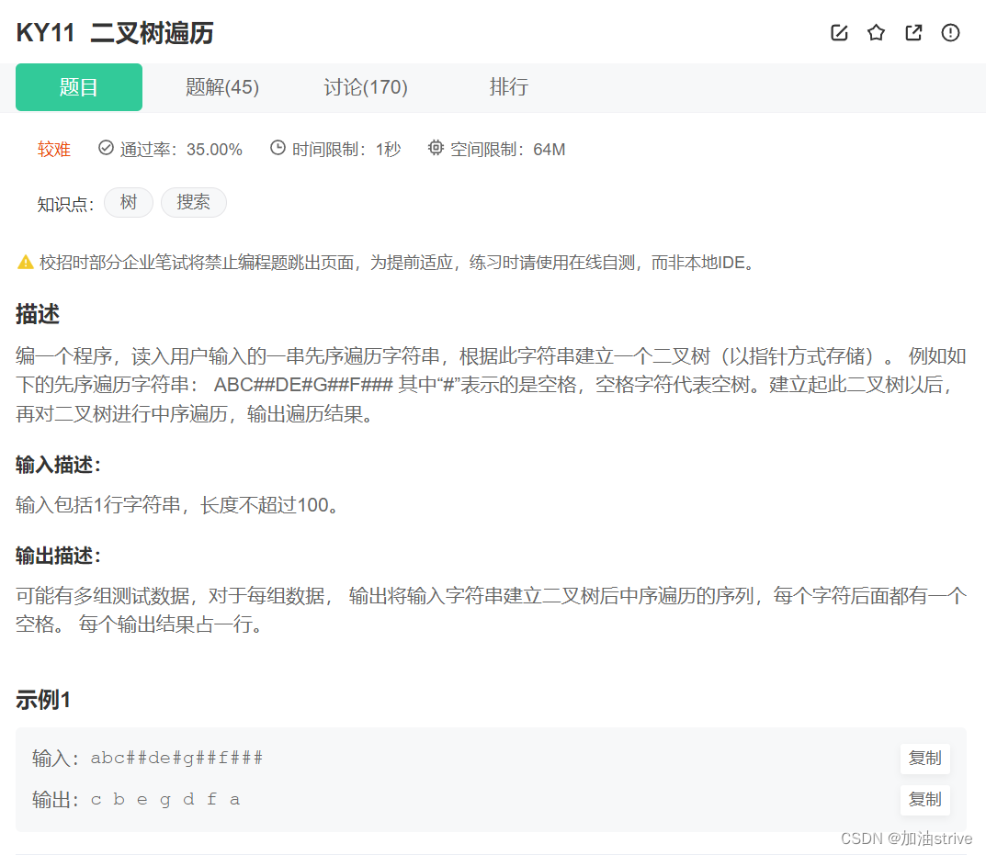Image resolution: width=986 pixels, height=855 pixels.
Task: Click the 输出描述: heading
Action: point(58,556)
